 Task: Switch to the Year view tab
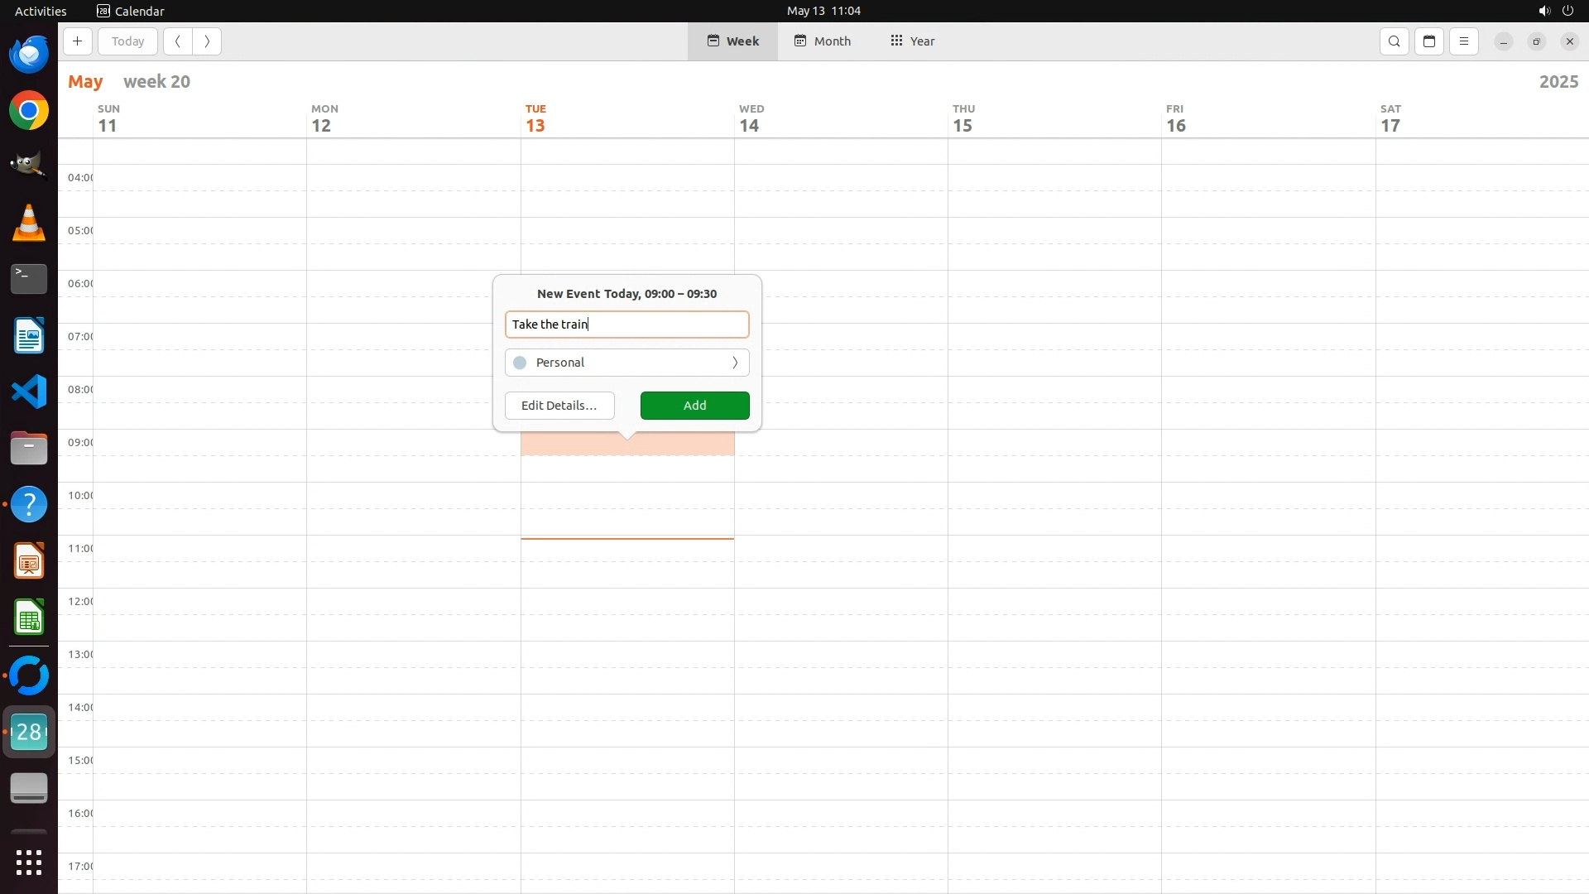(x=912, y=41)
